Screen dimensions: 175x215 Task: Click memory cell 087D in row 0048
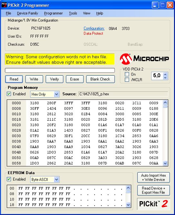point(154,152)
